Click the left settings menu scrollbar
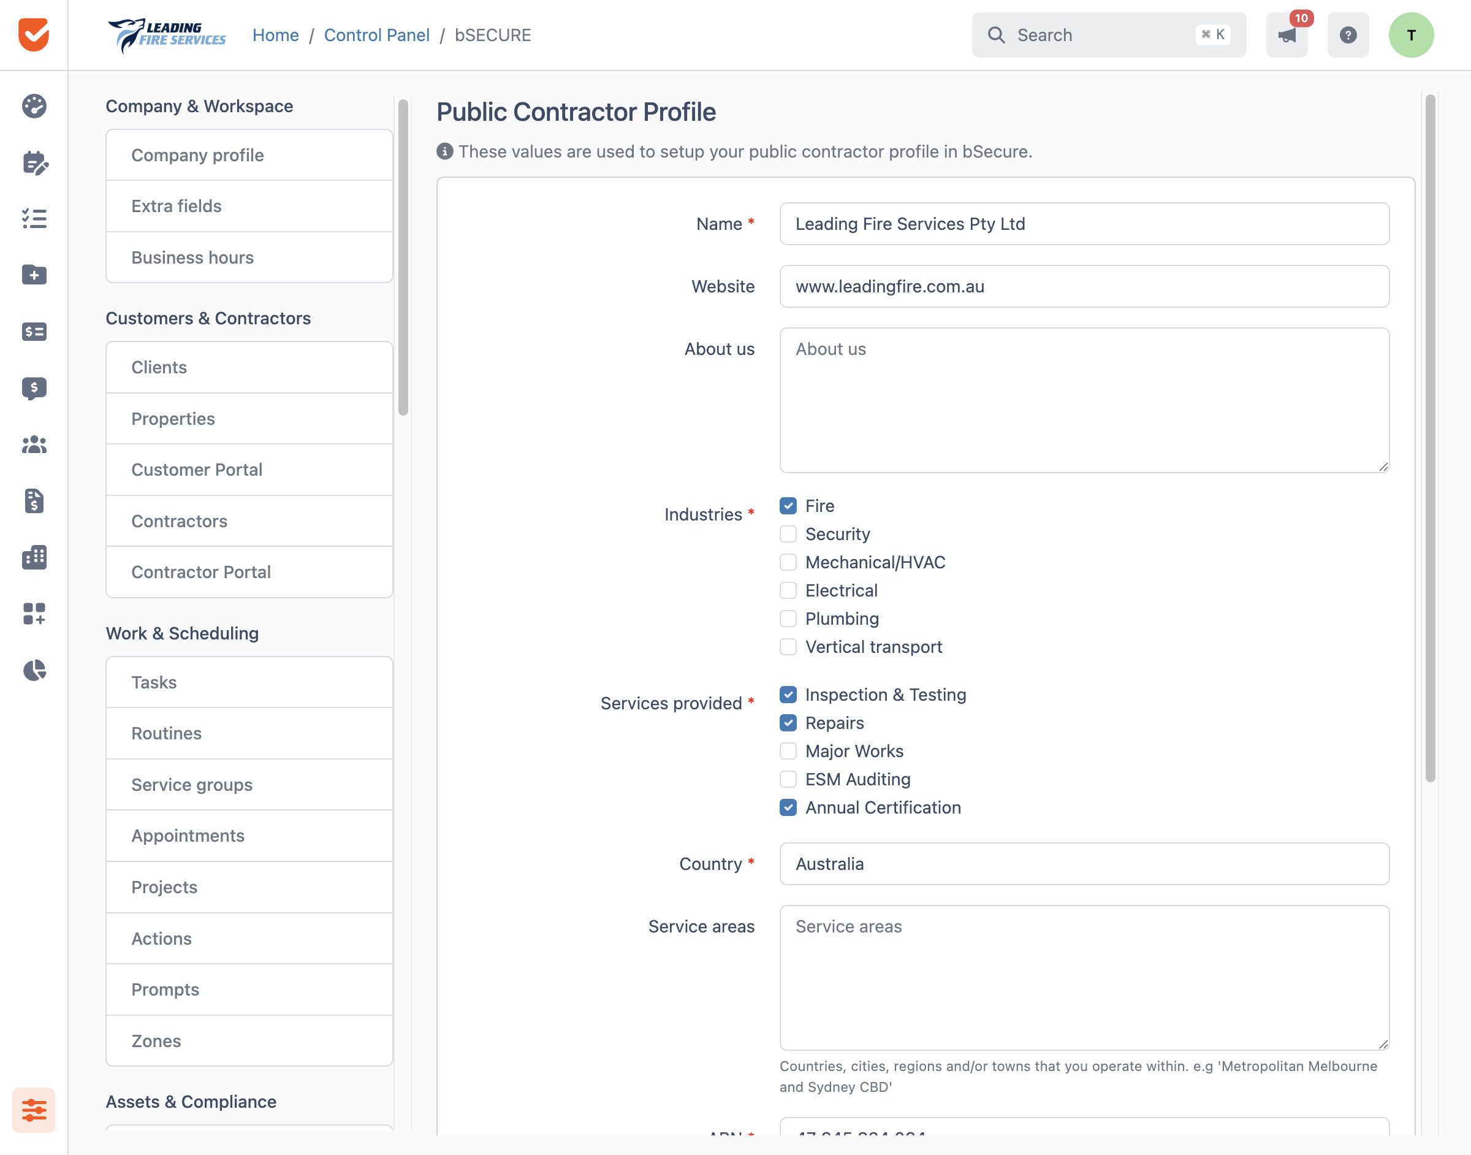 (403, 257)
